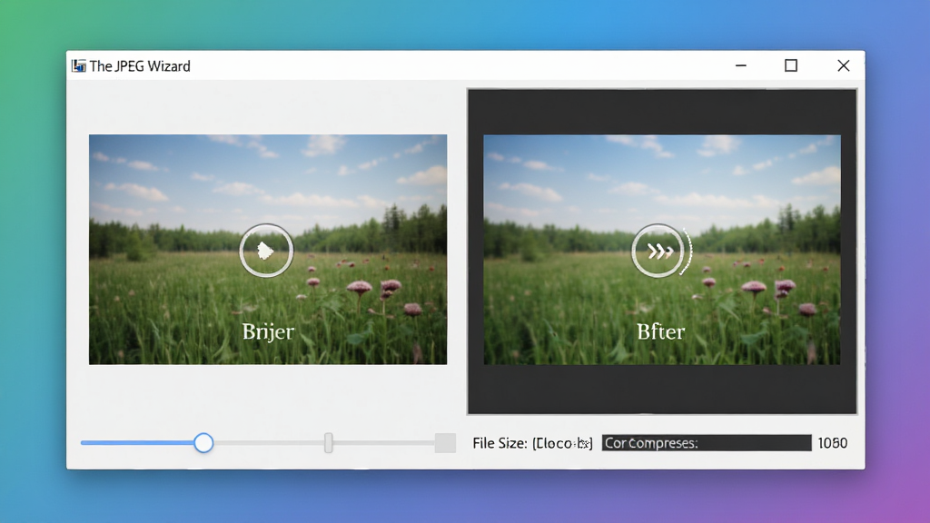Select the right meadow preview in the dark panel
The image size is (930, 523).
click(662, 250)
